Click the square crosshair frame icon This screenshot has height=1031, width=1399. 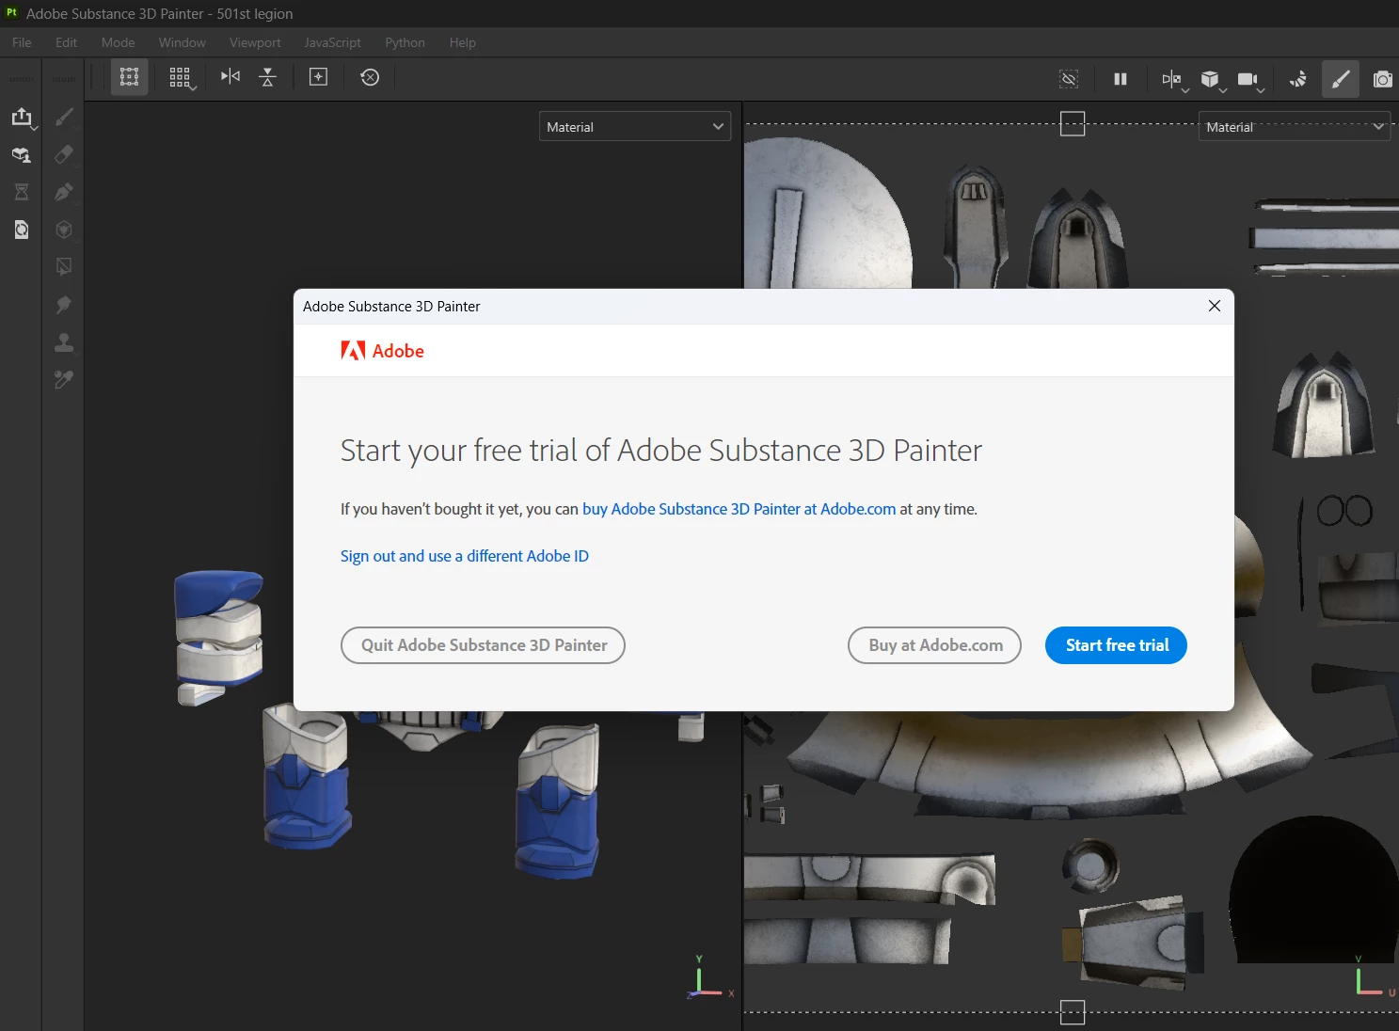[318, 77]
